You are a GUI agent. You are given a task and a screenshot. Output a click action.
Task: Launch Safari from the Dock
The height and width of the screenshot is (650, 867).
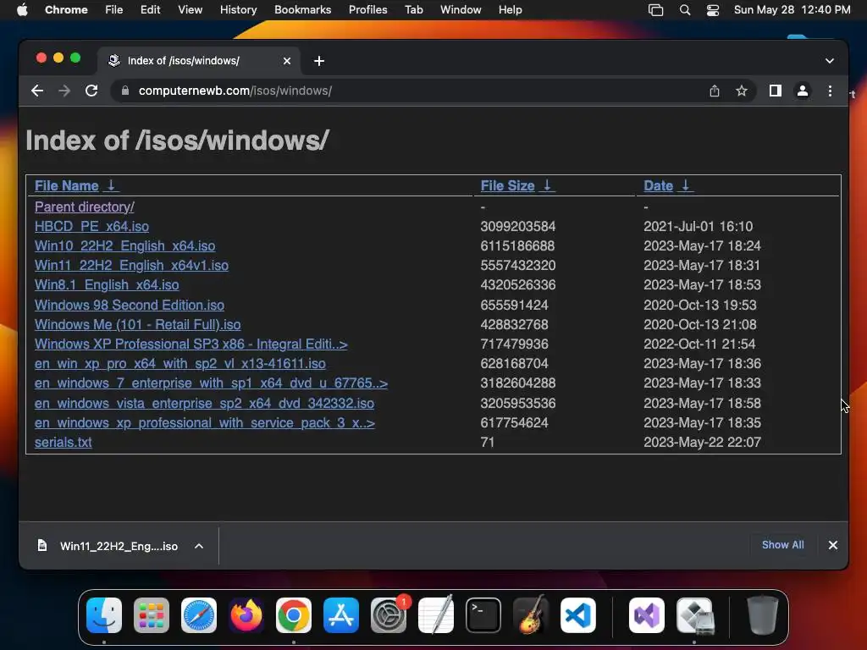point(199,615)
